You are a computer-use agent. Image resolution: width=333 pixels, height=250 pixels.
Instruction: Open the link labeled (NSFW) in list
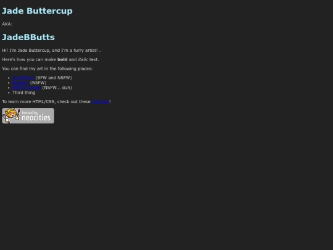(20, 83)
